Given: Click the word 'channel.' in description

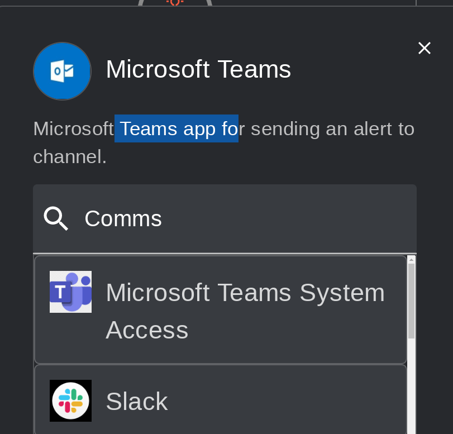Looking at the screenshot, I should tap(70, 156).
